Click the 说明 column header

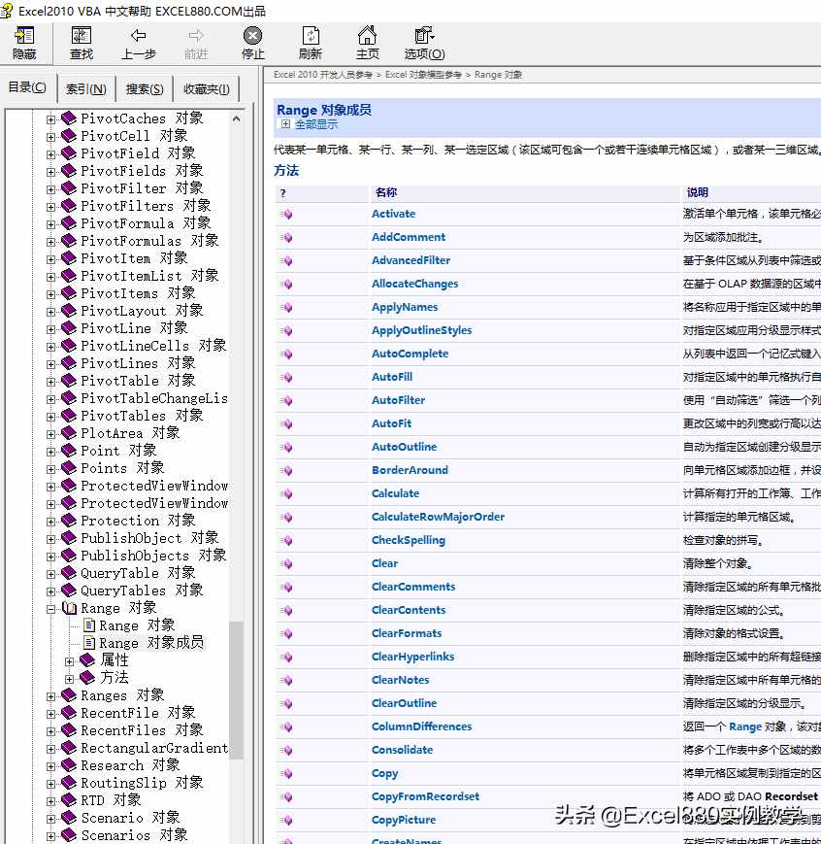697,192
